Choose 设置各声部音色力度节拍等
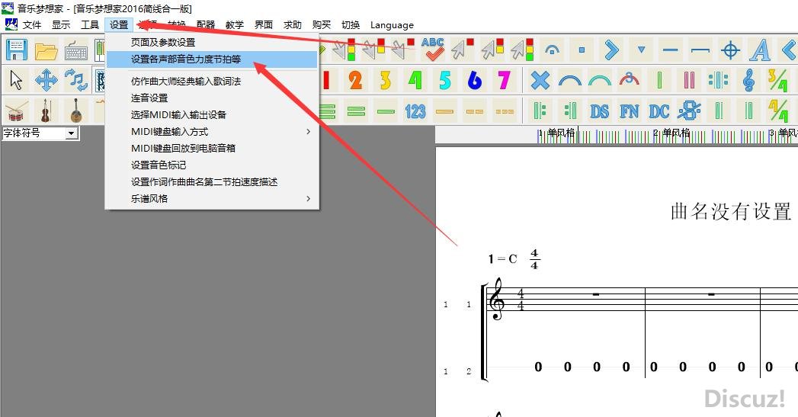This screenshot has height=417, width=798. (x=212, y=59)
